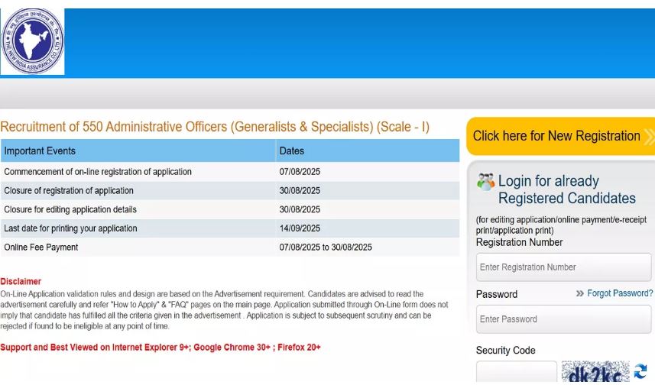Select the Last date for printing row
The width and height of the screenshot is (655, 385).
(230, 228)
